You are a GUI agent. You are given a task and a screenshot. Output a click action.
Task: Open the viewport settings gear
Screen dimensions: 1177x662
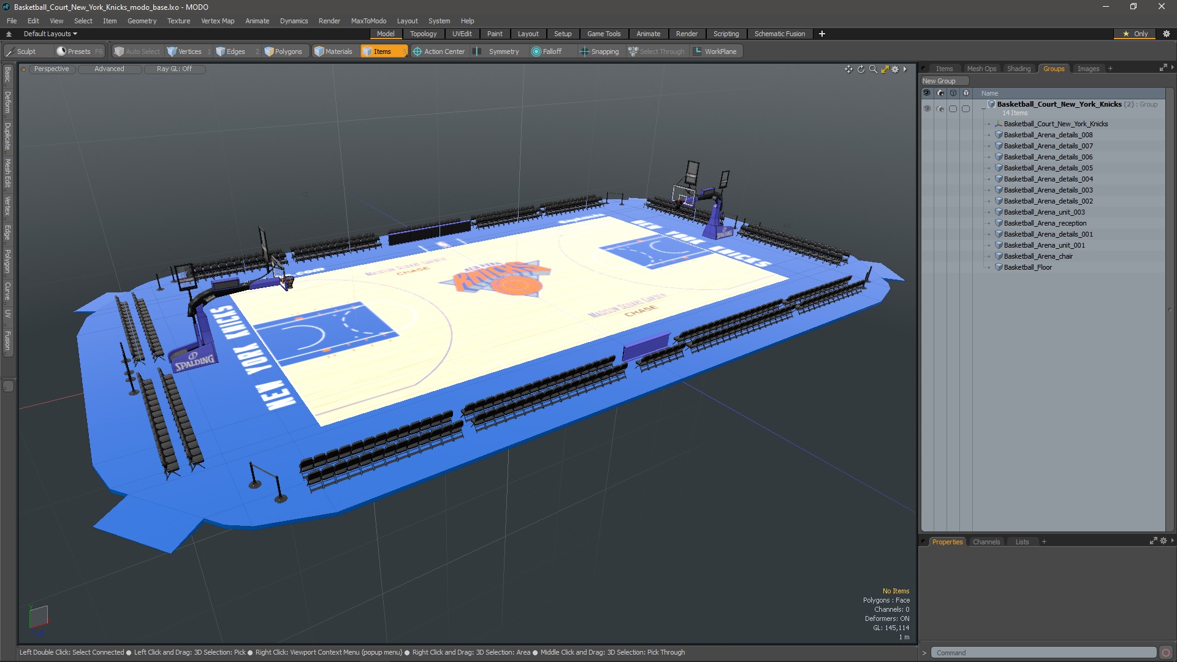pyautogui.click(x=895, y=69)
